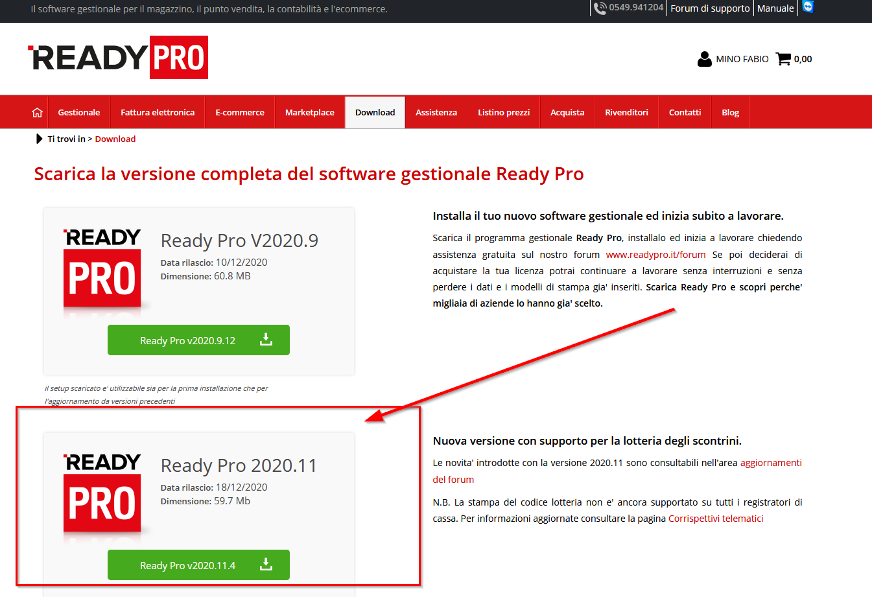The image size is (872, 597).
Task: Click the heading Scarica la versione completa
Action: (x=309, y=174)
